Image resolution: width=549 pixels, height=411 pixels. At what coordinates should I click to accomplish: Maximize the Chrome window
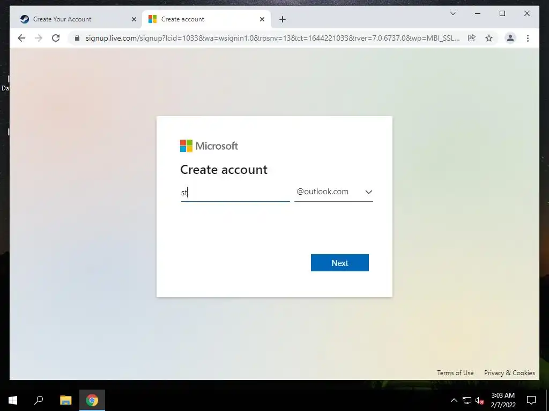coord(502,13)
